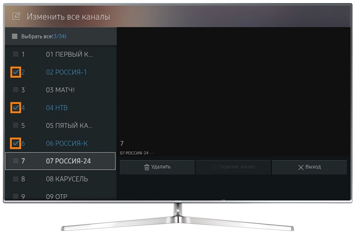Check the box for 08 КАРУСЕЛЬ
355x233 pixels.
[16, 179]
